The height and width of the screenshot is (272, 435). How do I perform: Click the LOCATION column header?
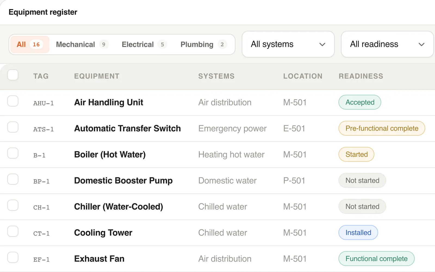coord(303,76)
